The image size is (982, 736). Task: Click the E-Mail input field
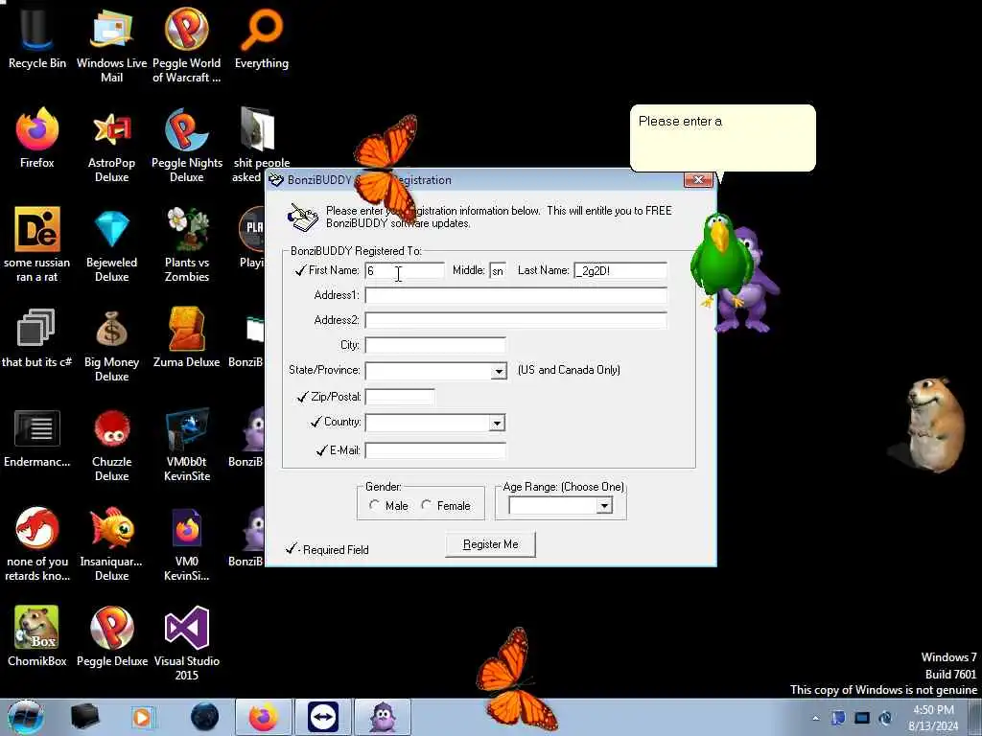pyautogui.click(x=435, y=450)
